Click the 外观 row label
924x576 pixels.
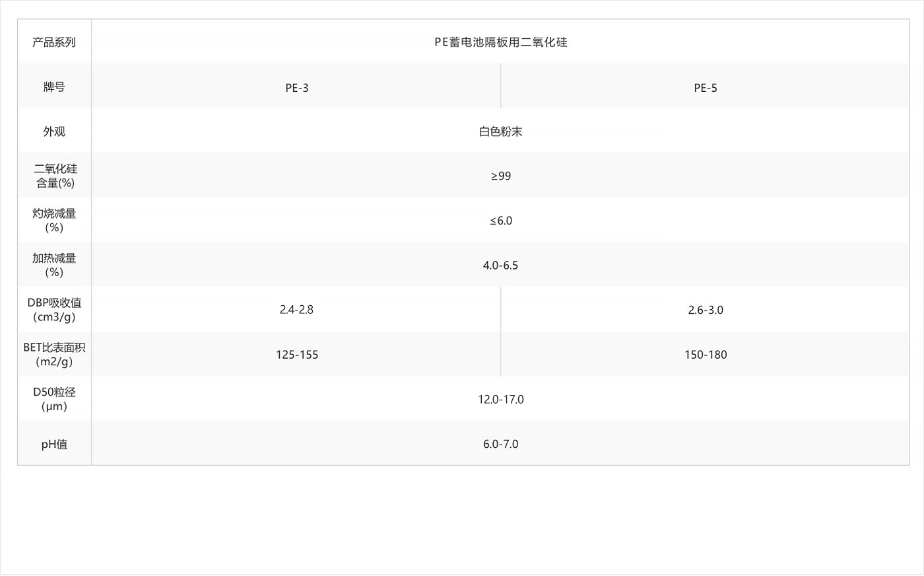coord(54,131)
